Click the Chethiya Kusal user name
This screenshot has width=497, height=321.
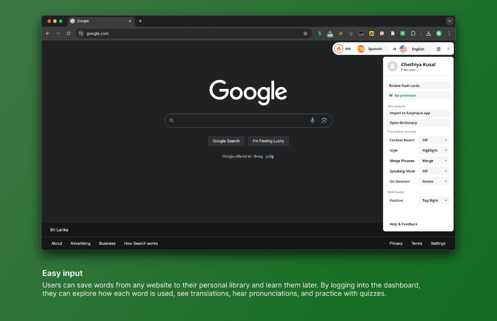418,65
